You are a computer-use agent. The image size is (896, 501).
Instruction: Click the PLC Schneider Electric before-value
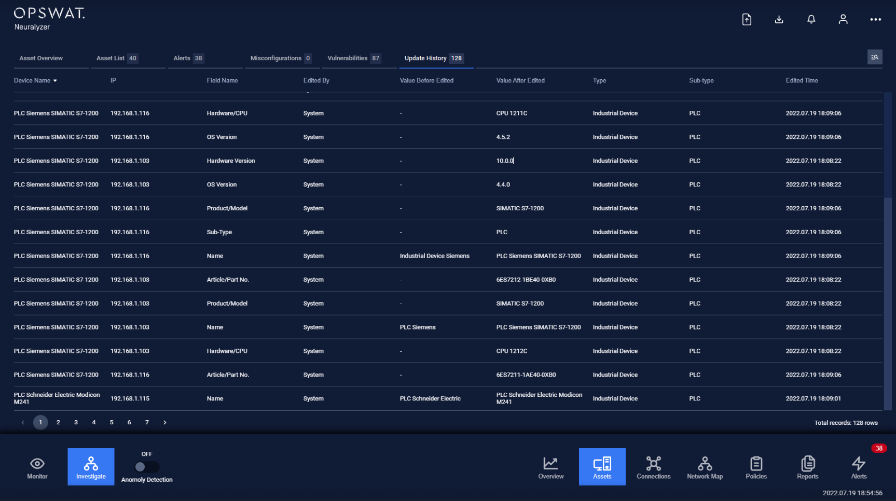pos(430,398)
